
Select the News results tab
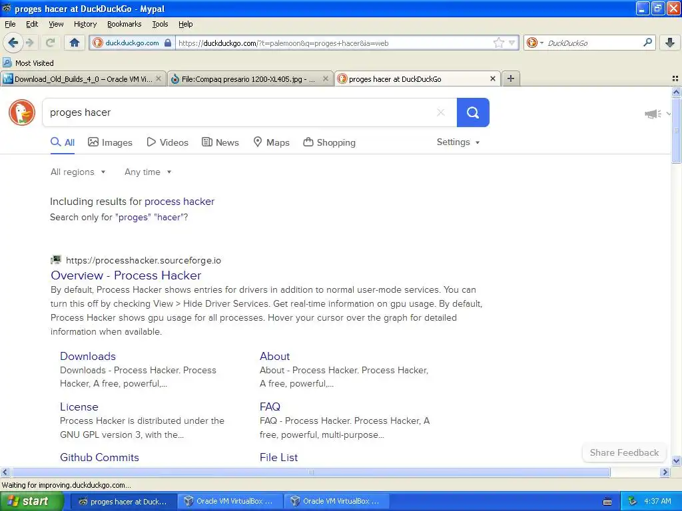pyautogui.click(x=220, y=142)
